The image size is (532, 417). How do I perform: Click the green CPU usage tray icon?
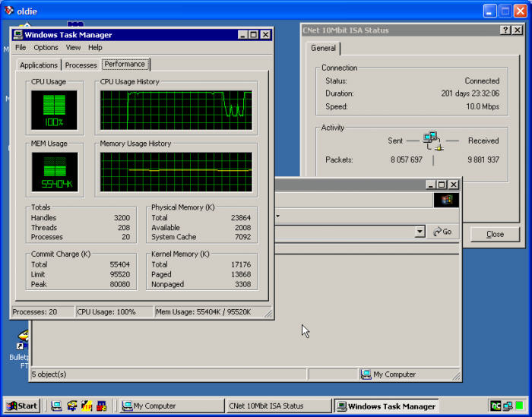(x=519, y=406)
